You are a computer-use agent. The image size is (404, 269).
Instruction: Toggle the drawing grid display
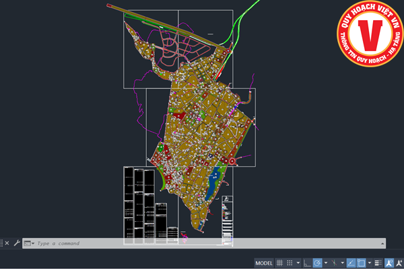pos(279,262)
